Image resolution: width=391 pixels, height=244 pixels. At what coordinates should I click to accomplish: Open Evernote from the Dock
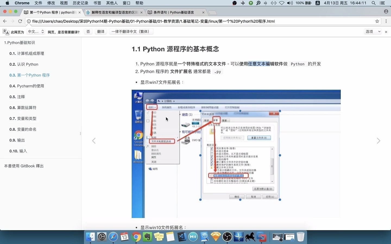[x=148, y=237]
